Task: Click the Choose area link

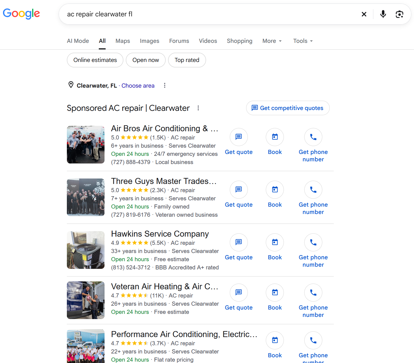Action: [x=138, y=86]
